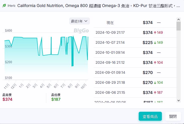
Task: Click the 最高價 $374 value
Action: pyautogui.click(x=8, y=99)
